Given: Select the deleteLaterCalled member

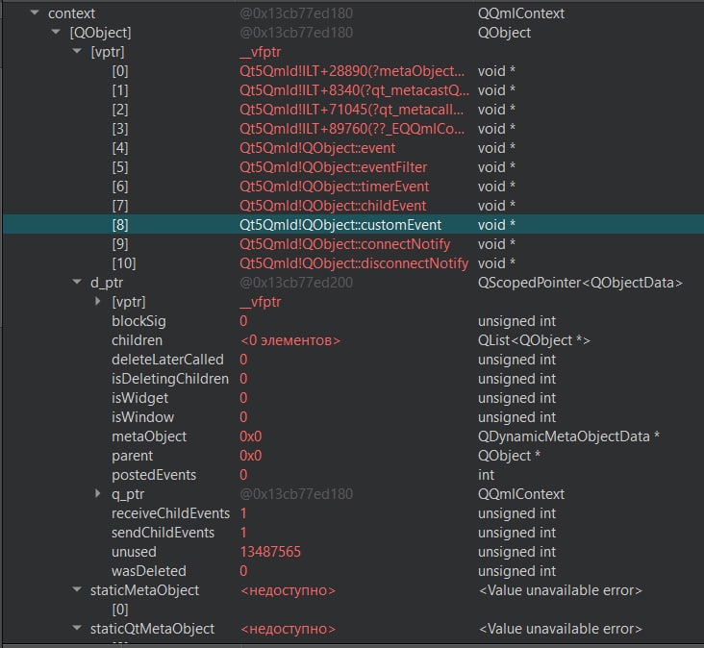Looking at the screenshot, I should 167,360.
